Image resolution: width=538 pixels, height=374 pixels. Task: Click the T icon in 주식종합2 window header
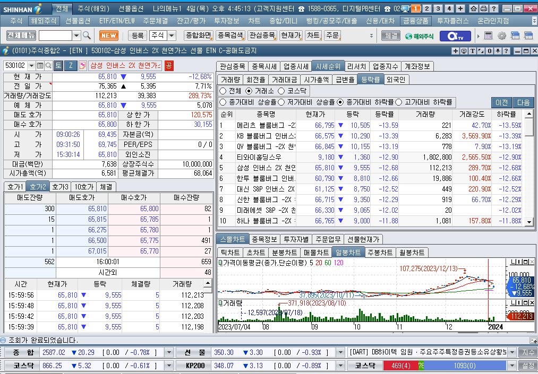(x=473, y=51)
